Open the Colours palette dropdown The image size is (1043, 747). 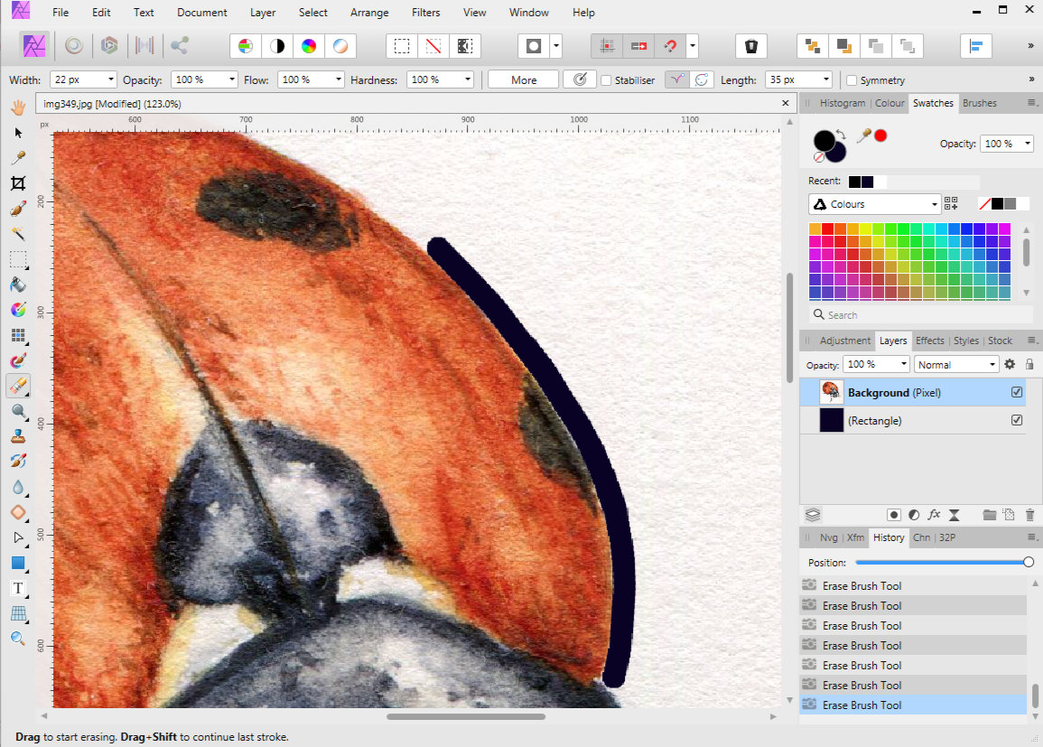(875, 204)
